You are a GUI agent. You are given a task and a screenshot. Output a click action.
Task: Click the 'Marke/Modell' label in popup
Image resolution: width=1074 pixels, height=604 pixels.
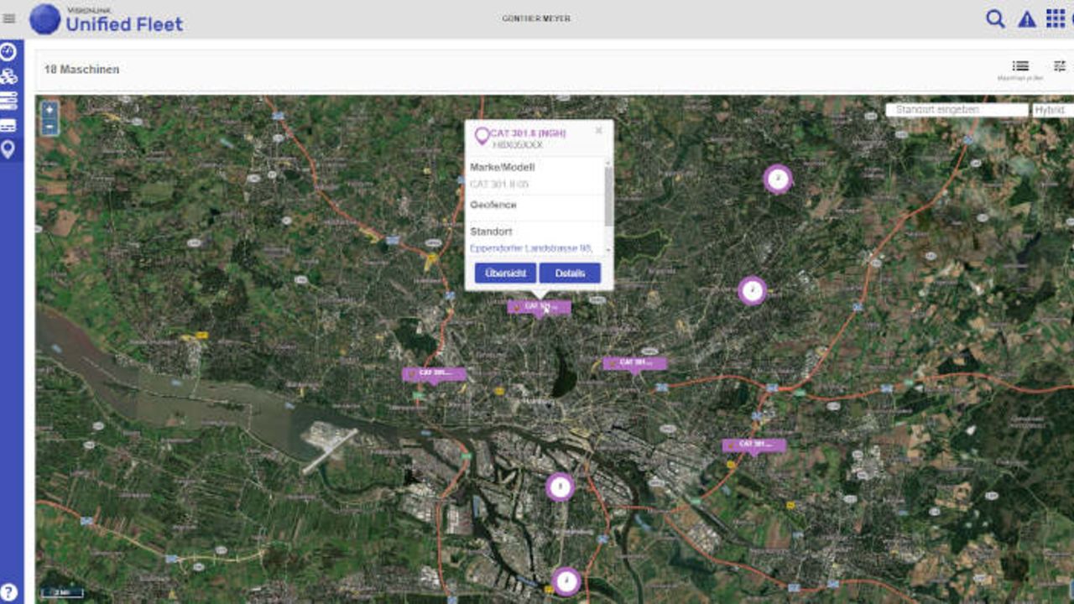[502, 168]
